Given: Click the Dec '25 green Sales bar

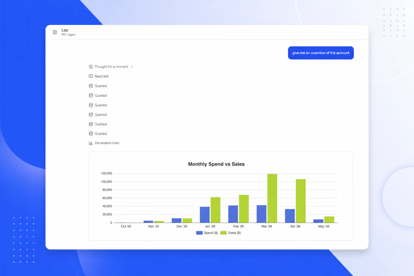Looking at the screenshot, I should [x=187, y=220].
